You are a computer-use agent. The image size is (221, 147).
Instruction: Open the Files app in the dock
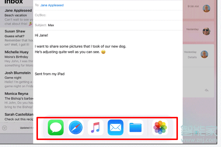pyautogui.click(x=136, y=128)
